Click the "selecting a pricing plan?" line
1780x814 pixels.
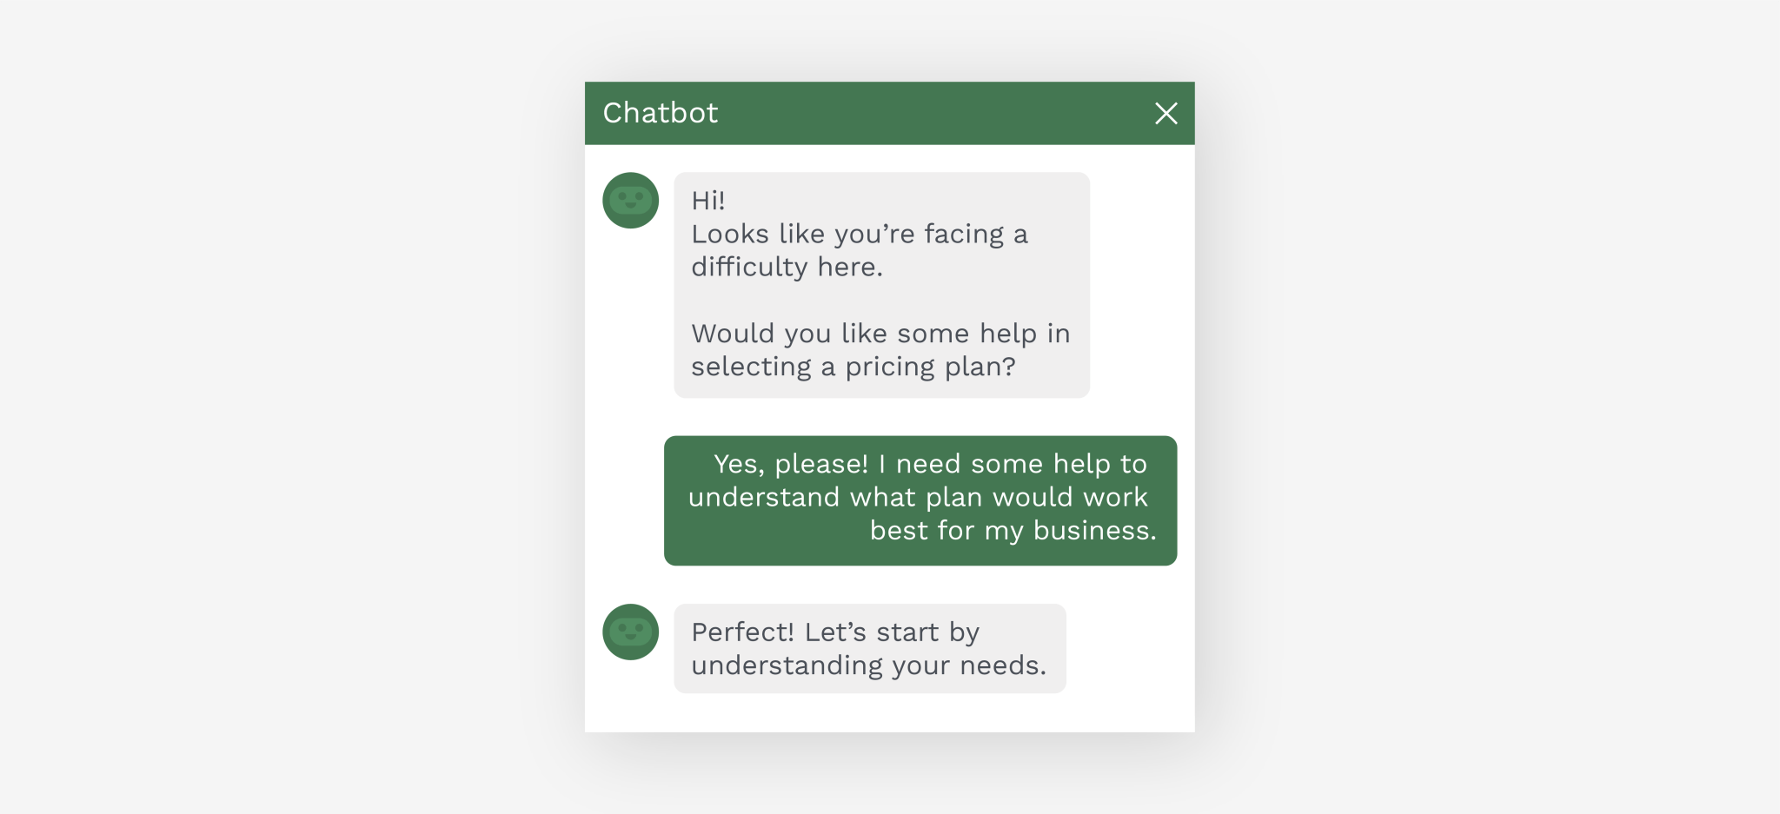coord(853,367)
